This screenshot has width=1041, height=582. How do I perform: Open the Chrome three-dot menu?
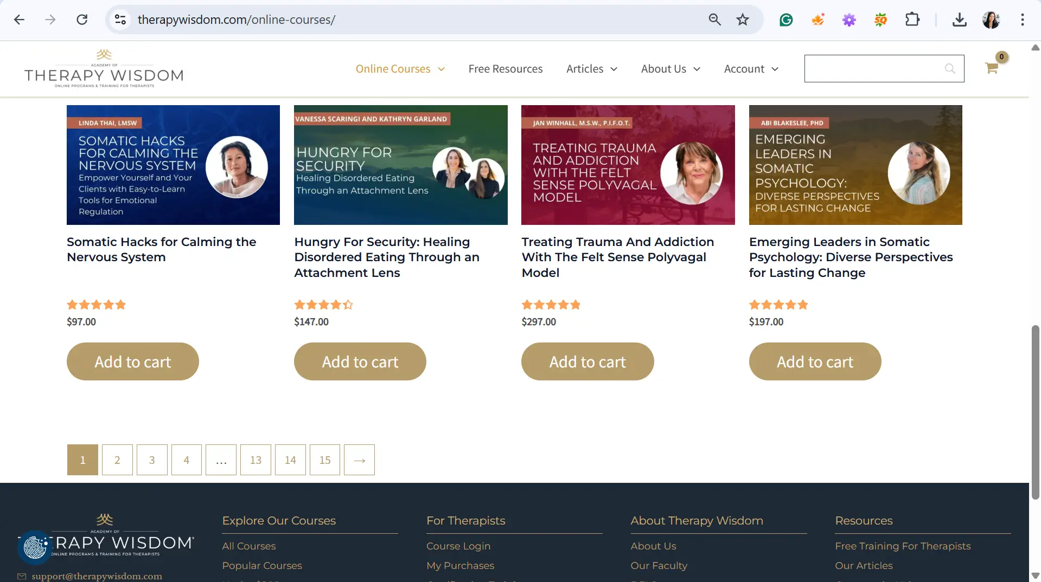(1023, 20)
